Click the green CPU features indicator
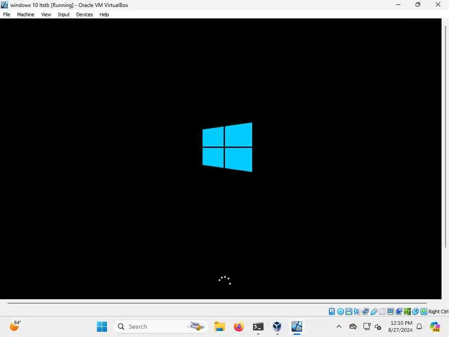Screen dimensions: 449x337 coord(407,312)
